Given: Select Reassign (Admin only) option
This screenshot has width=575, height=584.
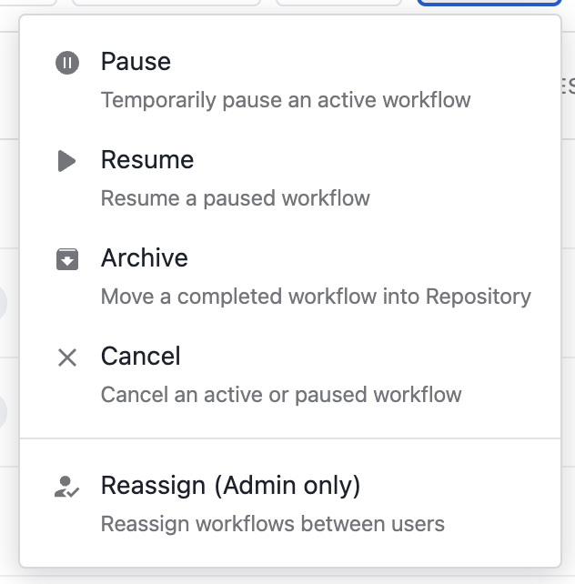Looking at the screenshot, I should (290, 504).
